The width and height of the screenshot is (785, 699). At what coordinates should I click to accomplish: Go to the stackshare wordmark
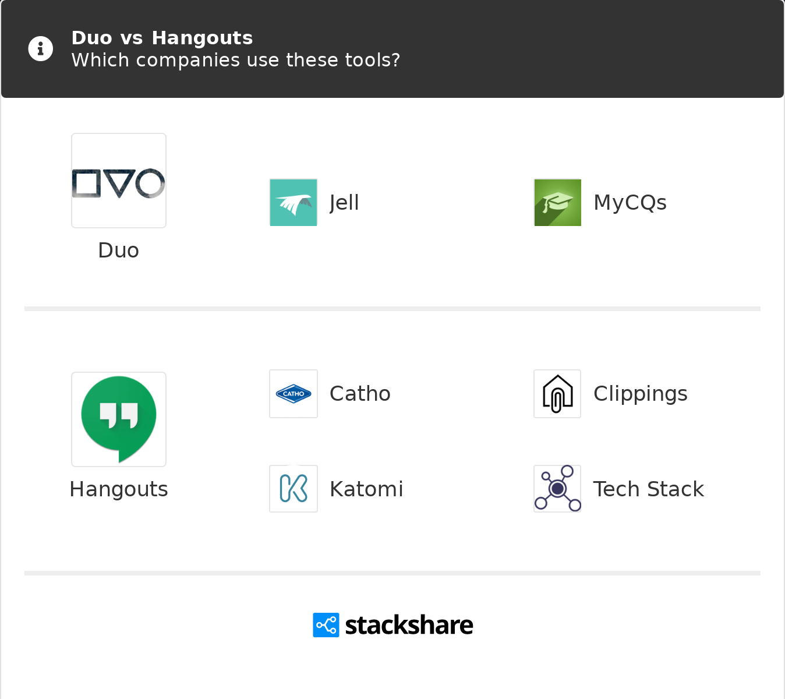point(409,625)
